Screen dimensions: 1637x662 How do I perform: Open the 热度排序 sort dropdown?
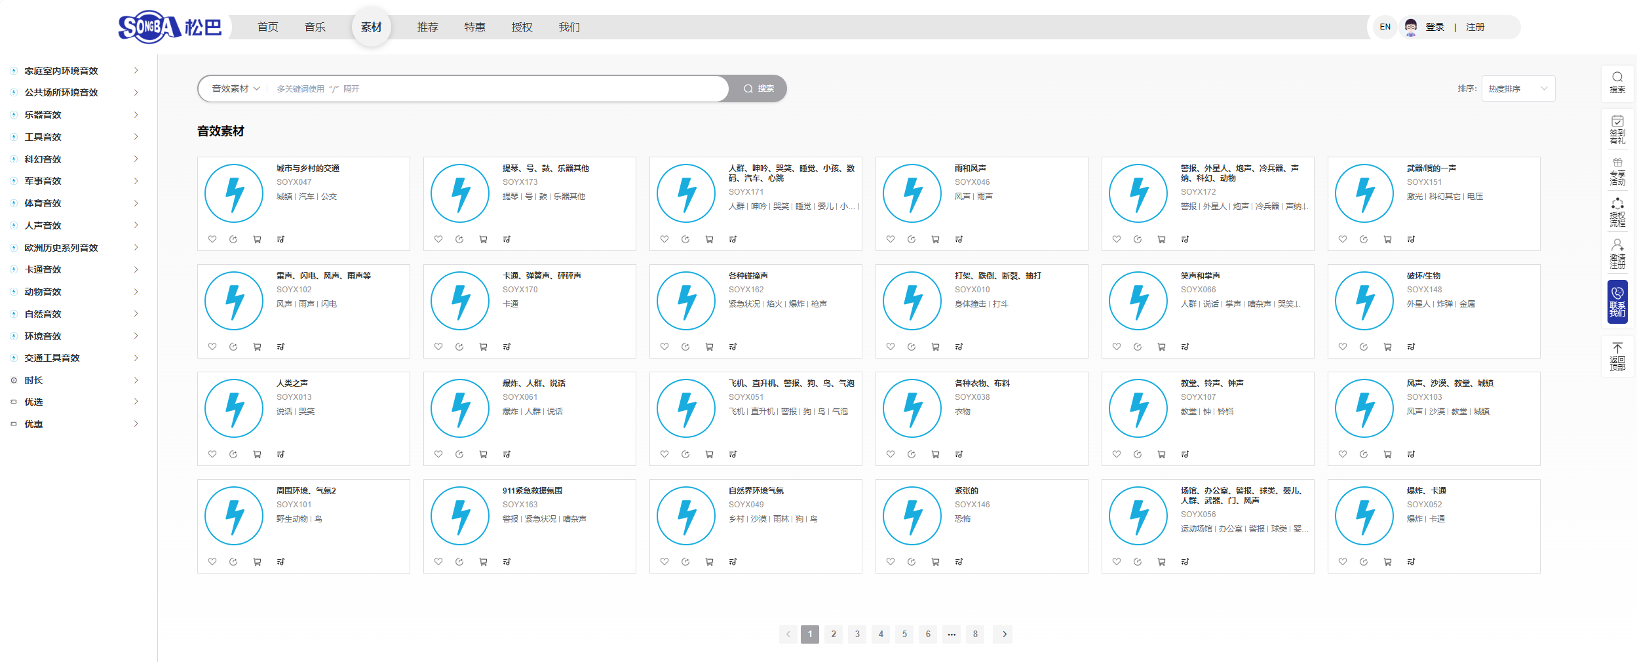[x=1518, y=88]
